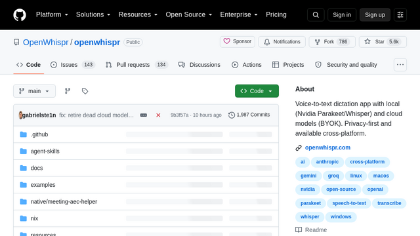Click the commits history clock icon
Viewport: 420px width, 236px height.
[x=232, y=115]
